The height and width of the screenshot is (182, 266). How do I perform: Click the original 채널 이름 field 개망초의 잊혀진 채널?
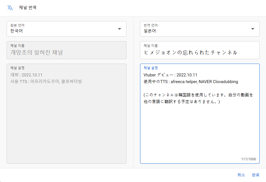[67, 50]
